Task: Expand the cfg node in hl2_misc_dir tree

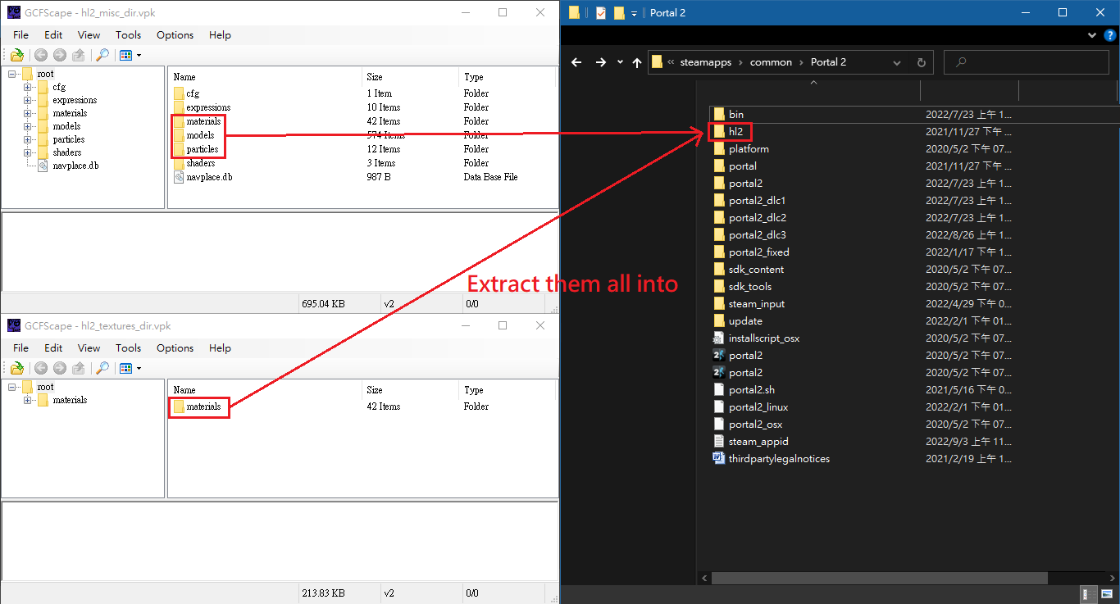Action: [27, 87]
